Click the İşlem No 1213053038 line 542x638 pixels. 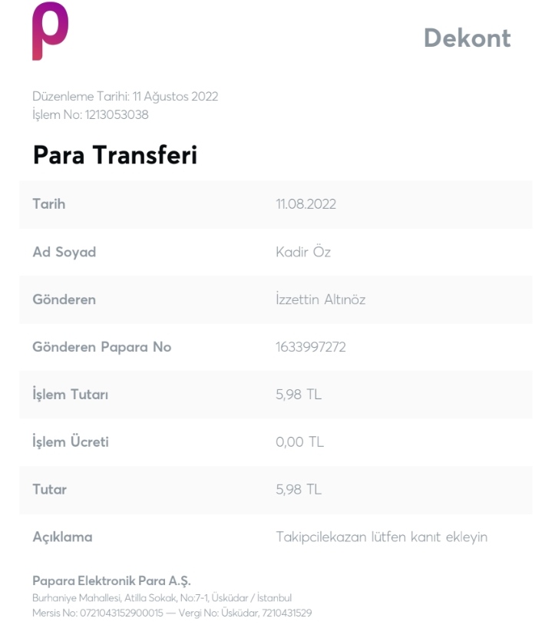(x=91, y=114)
